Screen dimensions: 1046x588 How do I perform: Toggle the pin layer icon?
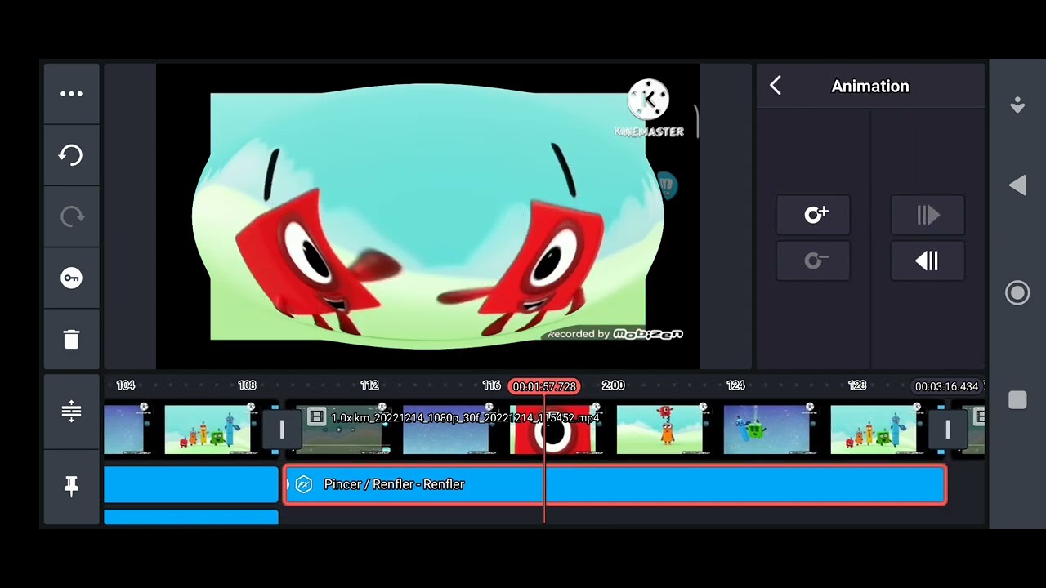point(71,486)
